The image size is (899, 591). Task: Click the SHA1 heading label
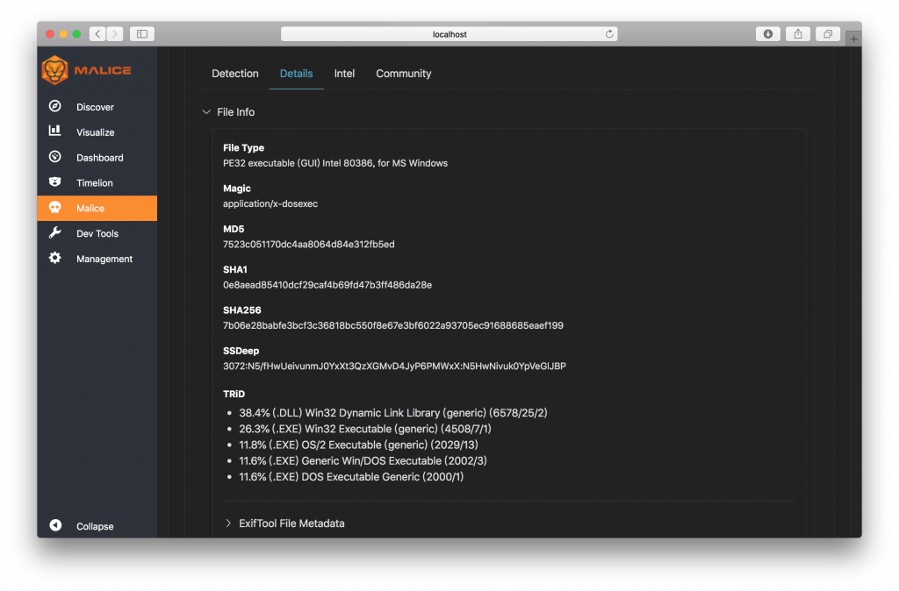[x=234, y=269]
